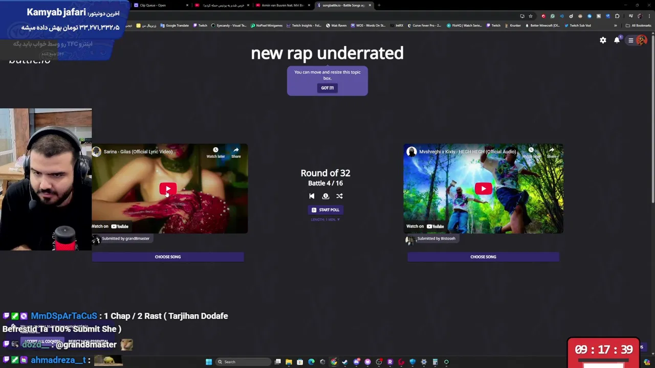Open WOS - Words On St... bookmark

click(368, 25)
